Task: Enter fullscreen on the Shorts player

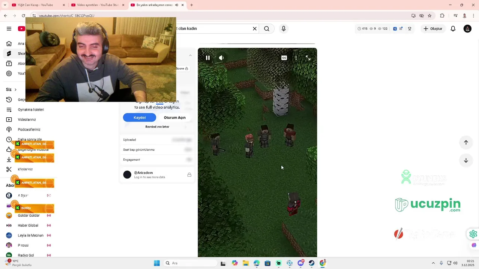Action: click(308, 58)
